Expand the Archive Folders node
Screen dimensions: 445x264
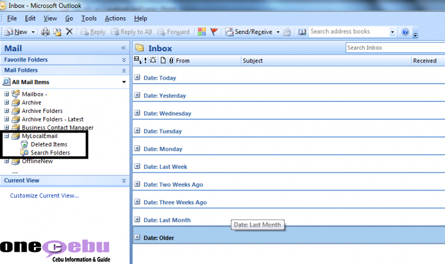tap(7, 110)
